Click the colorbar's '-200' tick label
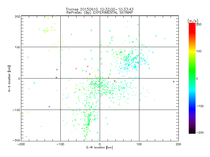Viewport: 210px width, 157px height. 200,132
